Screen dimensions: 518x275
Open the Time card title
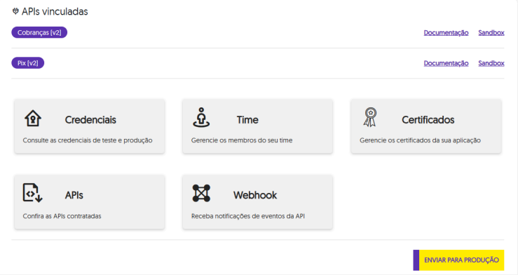[x=247, y=120]
